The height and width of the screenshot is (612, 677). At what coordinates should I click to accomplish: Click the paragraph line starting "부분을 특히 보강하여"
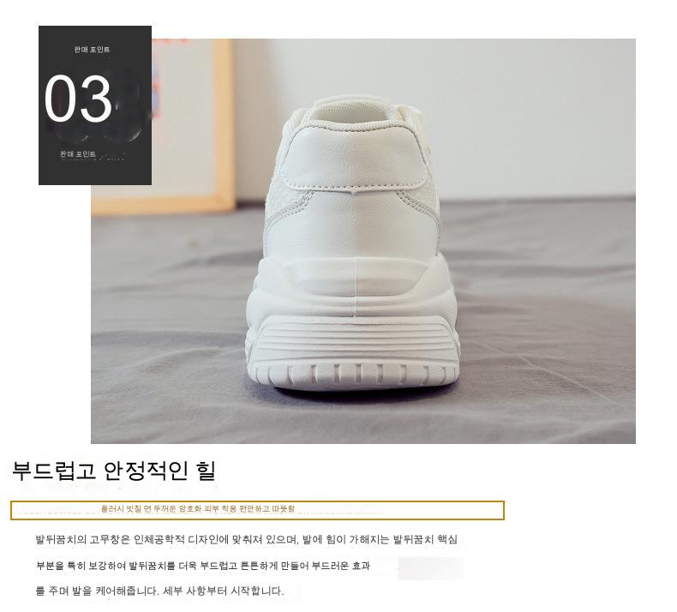coord(202,566)
